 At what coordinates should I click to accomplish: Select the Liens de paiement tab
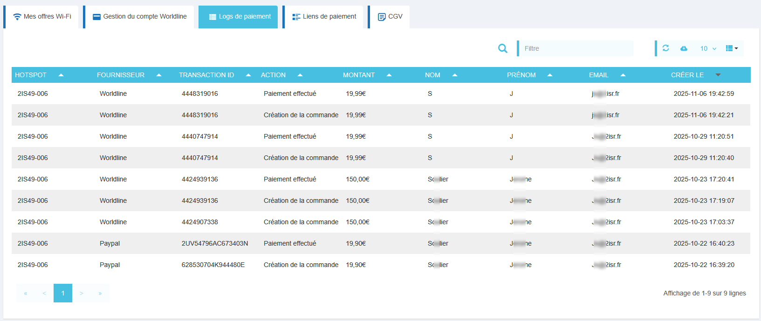pos(324,17)
